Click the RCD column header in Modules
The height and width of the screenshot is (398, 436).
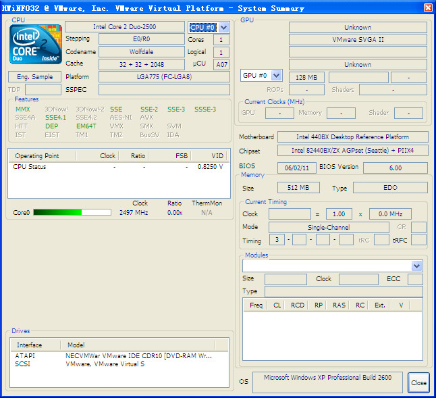click(x=297, y=305)
